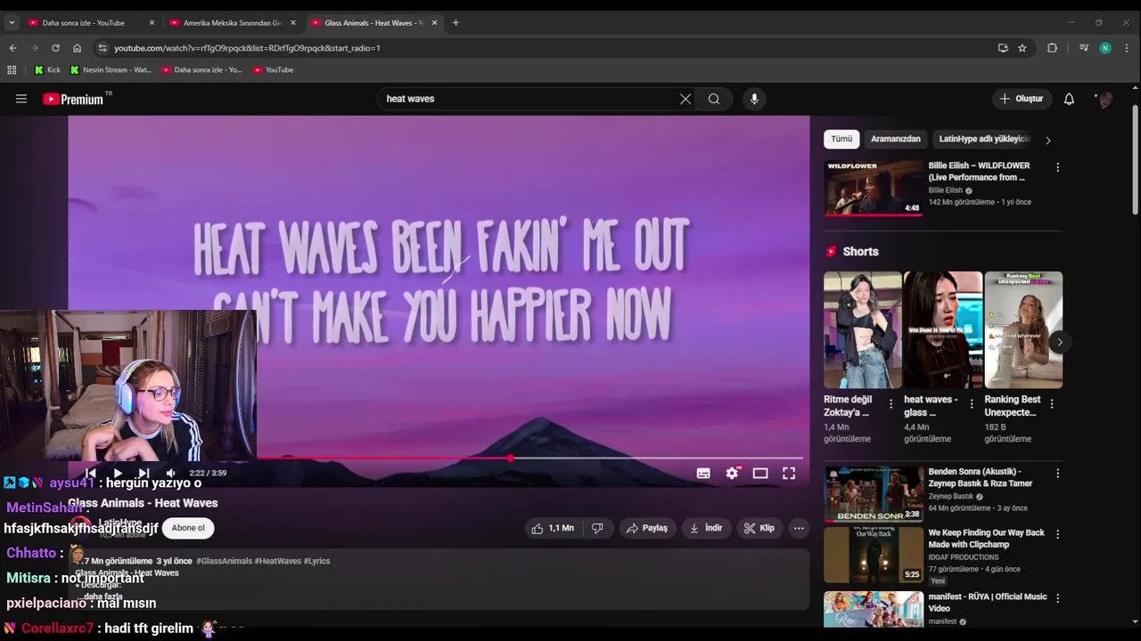
Task: Seek using the red progress bar handle
Action: [510, 458]
